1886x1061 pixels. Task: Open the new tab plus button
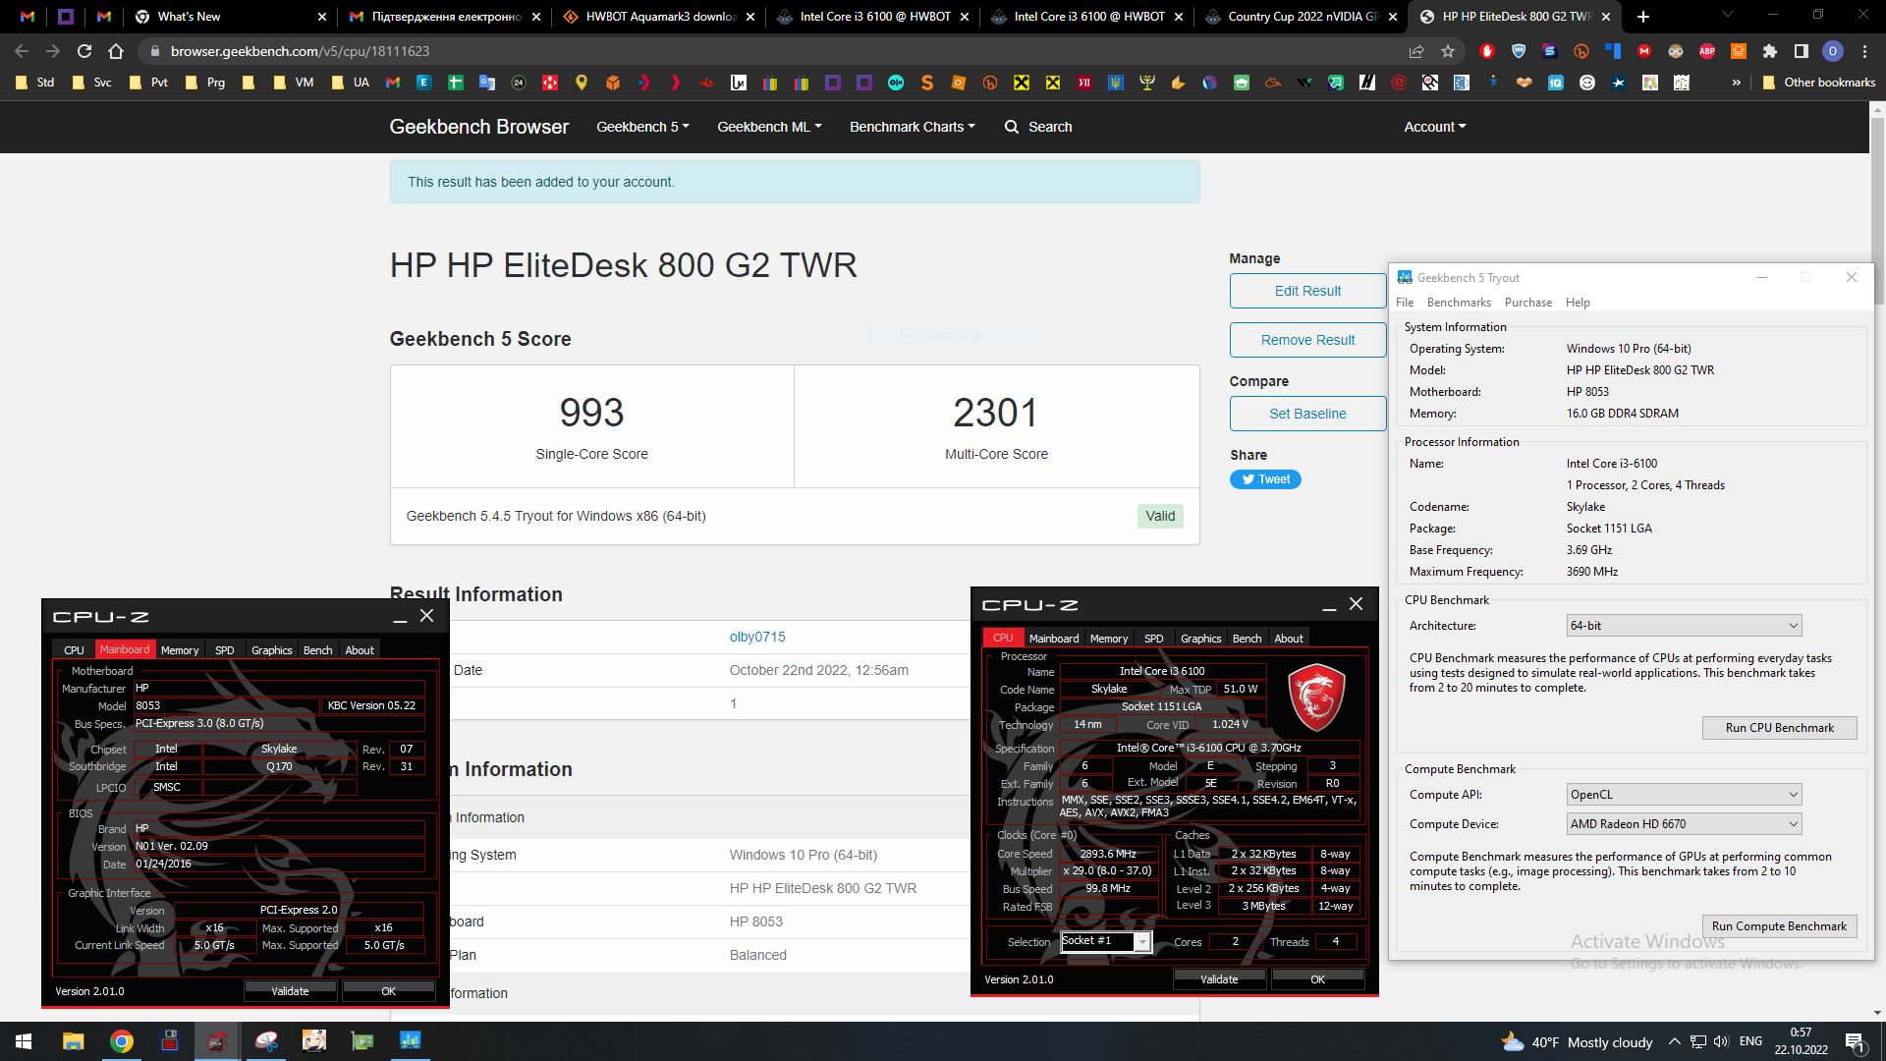click(1643, 17)
